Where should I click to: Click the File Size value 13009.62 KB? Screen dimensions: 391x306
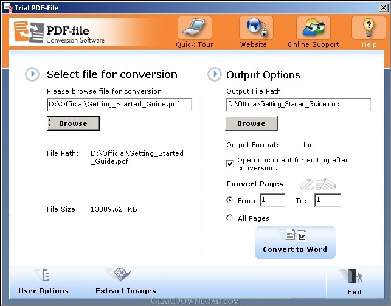tap(114, 209)
